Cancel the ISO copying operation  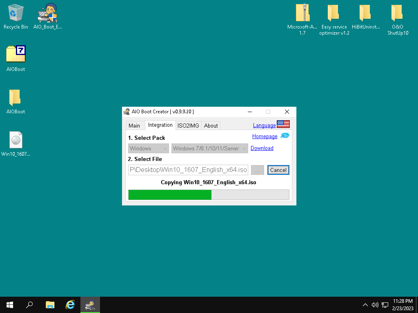tap(278, 170)
